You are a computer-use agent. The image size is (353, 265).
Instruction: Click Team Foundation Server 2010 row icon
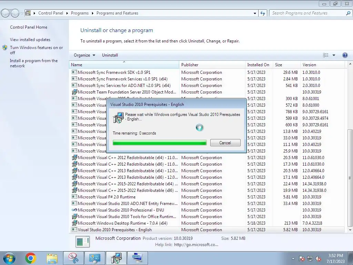74,92
